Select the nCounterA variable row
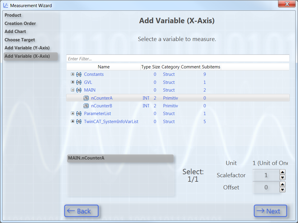298x223 pixels. [x=178, y=98]
